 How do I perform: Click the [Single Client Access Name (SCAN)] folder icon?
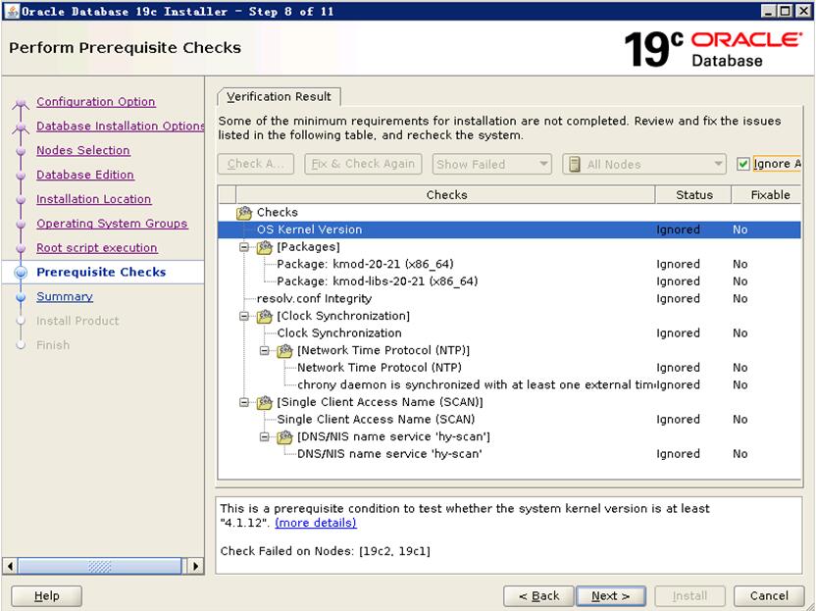[265, 402]
